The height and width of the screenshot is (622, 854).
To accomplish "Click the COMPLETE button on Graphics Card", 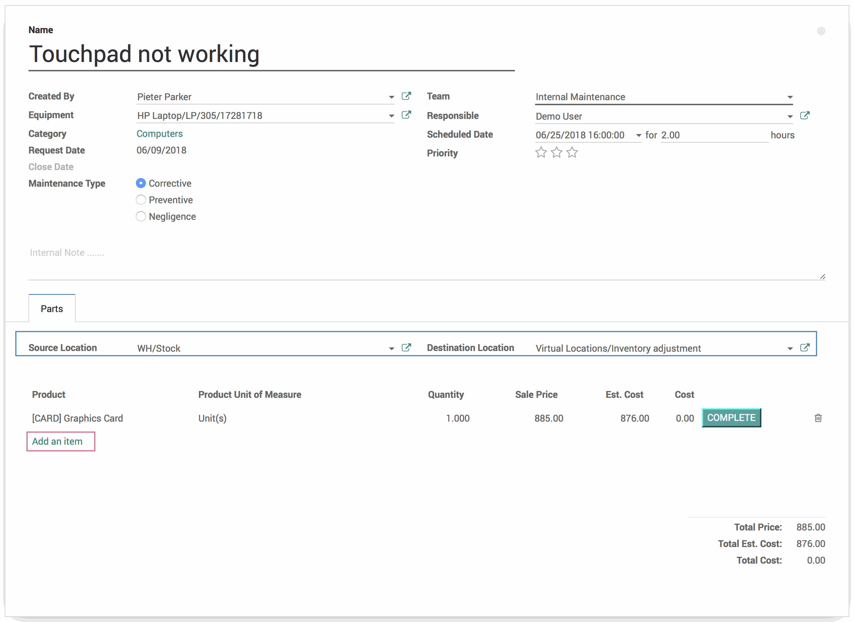I will 731,417.
